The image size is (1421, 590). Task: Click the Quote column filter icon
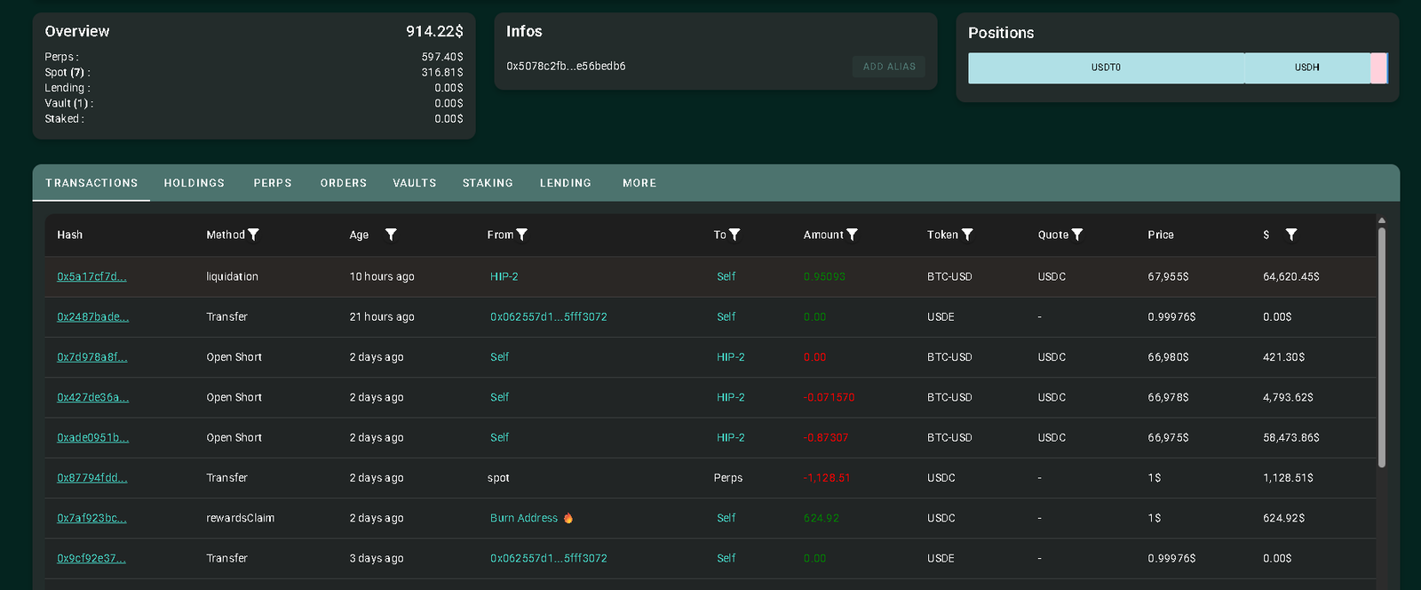(x=1077, y=235)
